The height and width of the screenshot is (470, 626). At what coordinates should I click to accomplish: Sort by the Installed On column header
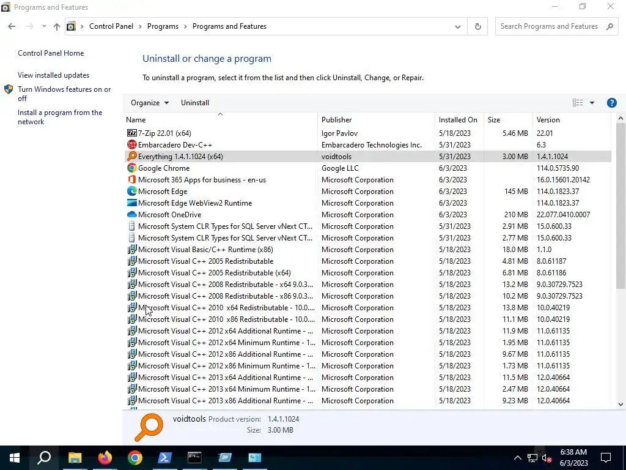point(459,119)
